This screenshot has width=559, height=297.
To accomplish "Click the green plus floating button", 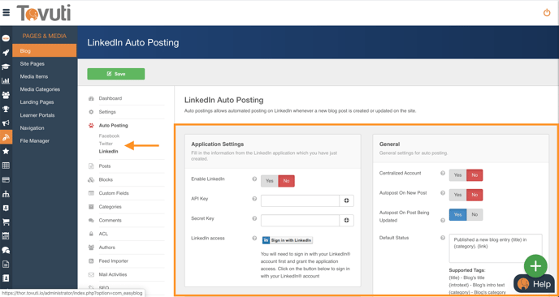I will (535, 266).
